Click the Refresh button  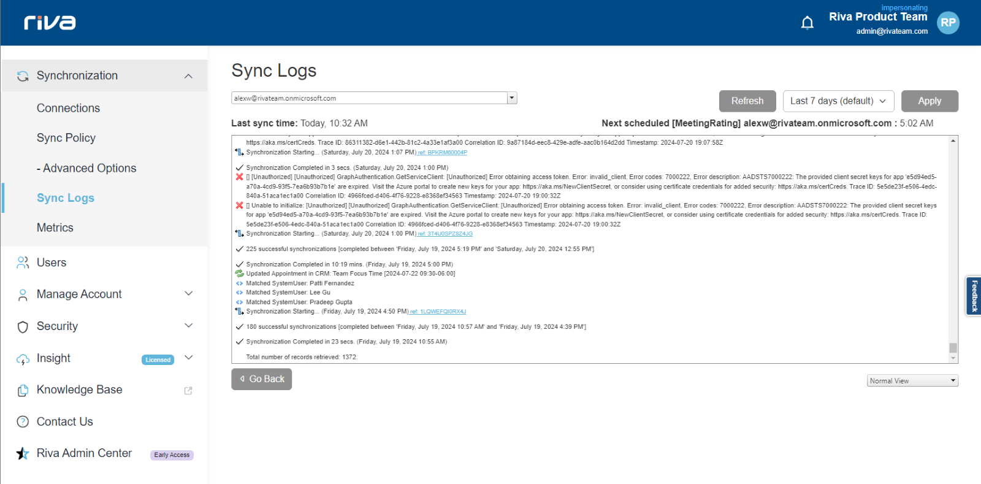coord(747,101)
